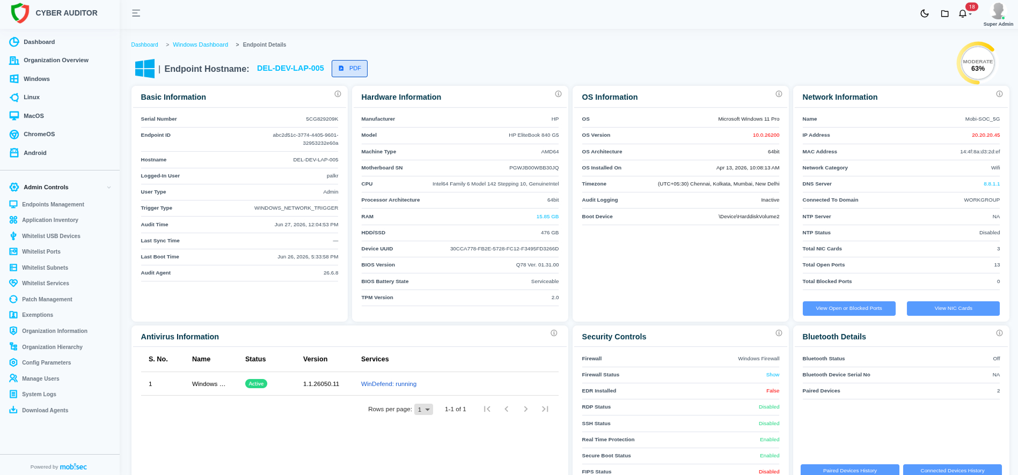Screen dimensions: 1018x475
Task: Open the folder icon in top bar
Action: tap(945, 13)
